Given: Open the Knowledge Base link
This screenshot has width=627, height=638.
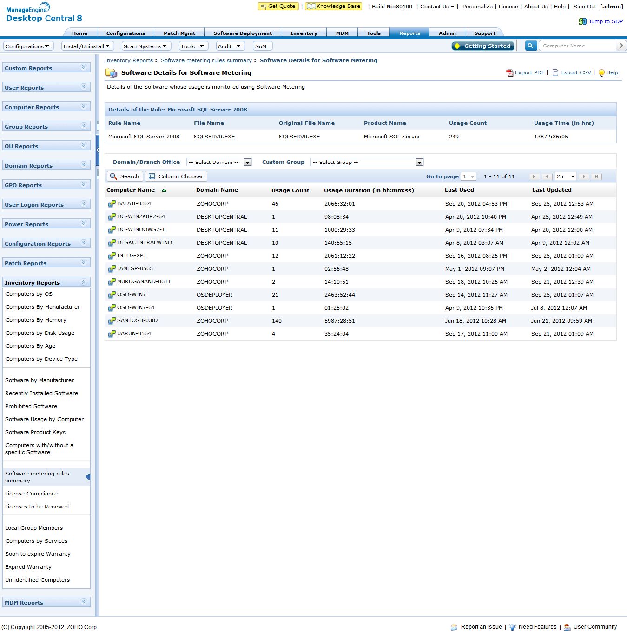Looking at the screenshot, I should click(x=334, y=7).
